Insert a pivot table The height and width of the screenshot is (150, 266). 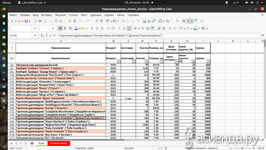[x=154, y=21]
